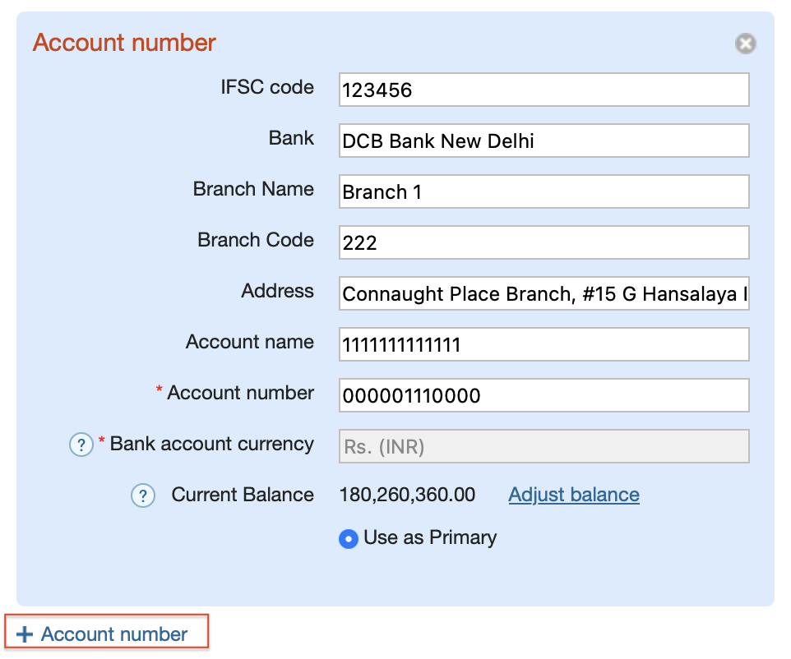This screenshot has width=791, height=659.
Task: Click the Account number add button text
Action: (x=114, y=634)
